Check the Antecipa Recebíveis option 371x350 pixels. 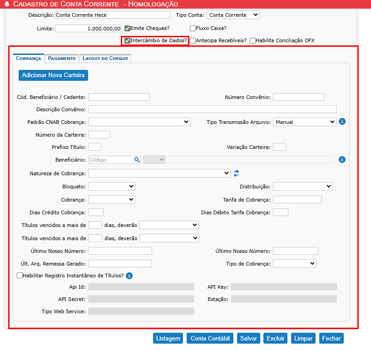[193, 40]
